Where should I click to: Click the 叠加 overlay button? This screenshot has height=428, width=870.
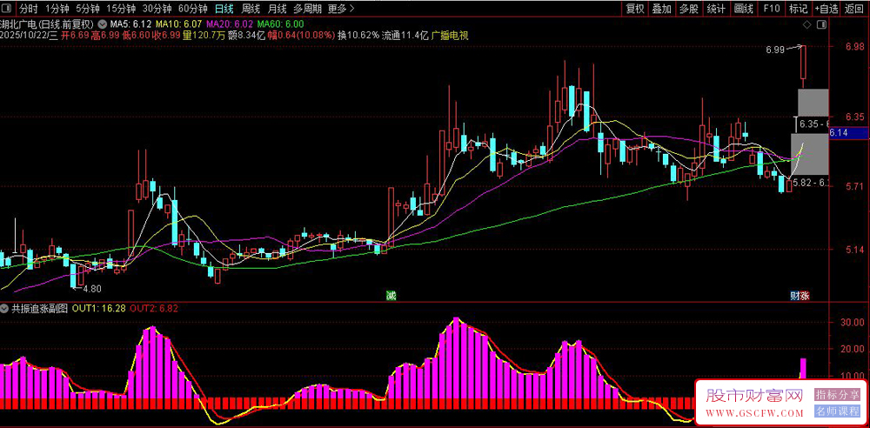click(x=662, y=9)
